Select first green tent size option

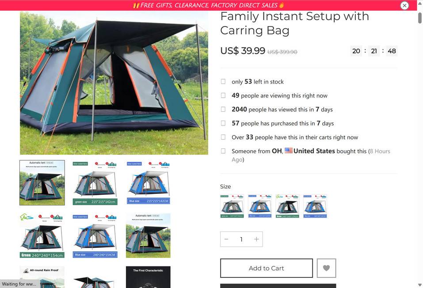click(x=232, y=206)
